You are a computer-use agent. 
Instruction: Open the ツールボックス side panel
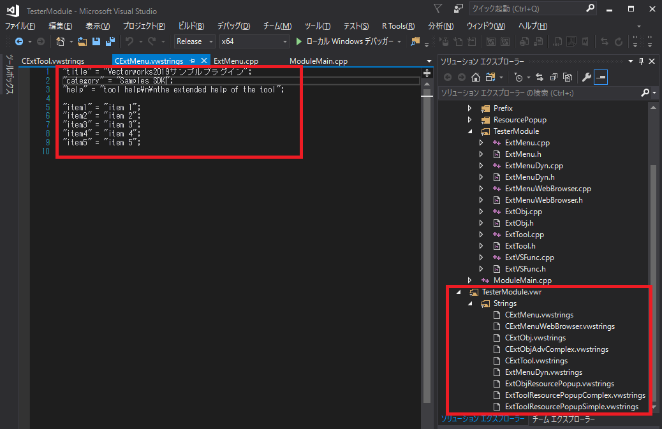pyautogui.click(x=9, y=74)
